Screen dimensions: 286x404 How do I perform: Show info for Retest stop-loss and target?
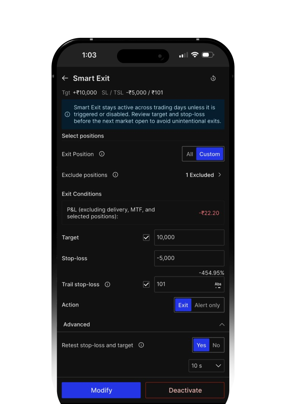141,345
